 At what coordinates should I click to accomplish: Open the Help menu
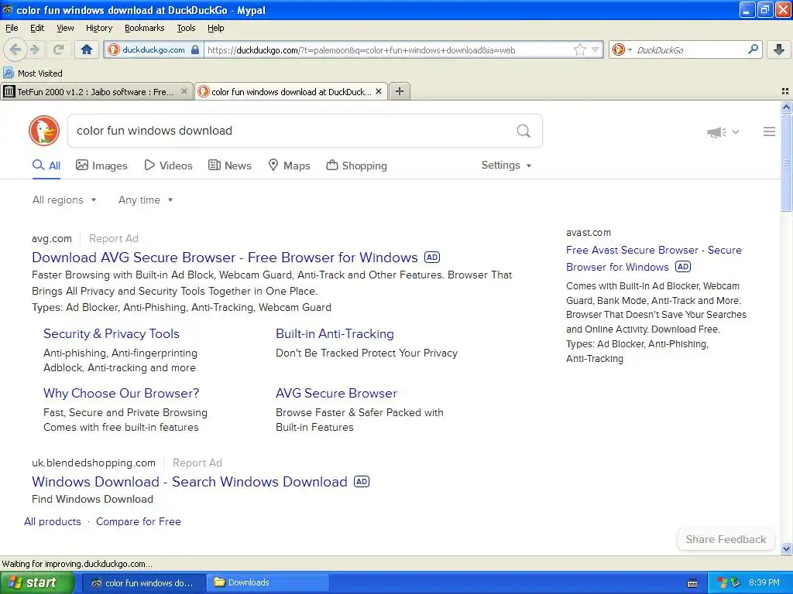pos(215,28)
